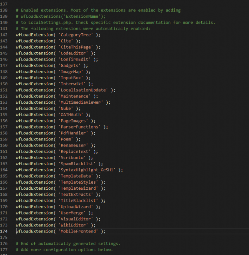Click 'TemplateWizard' extension string
Viewport: 249px width, 255px height.
[x=78, y=188]
